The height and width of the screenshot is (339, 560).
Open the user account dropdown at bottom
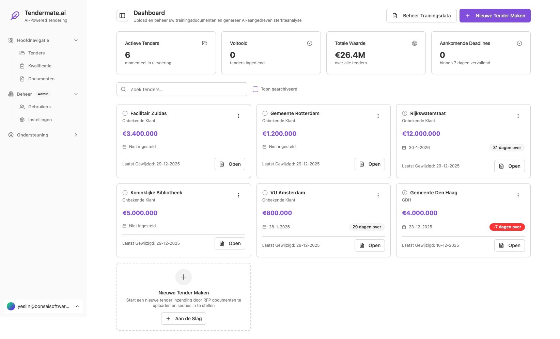click(44, 306)
